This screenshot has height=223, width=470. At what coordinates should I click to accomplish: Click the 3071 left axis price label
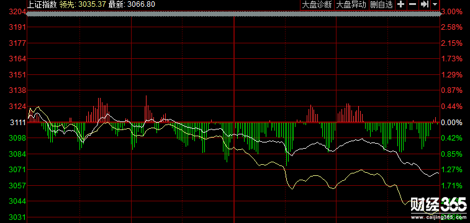[x=17, y=170]
